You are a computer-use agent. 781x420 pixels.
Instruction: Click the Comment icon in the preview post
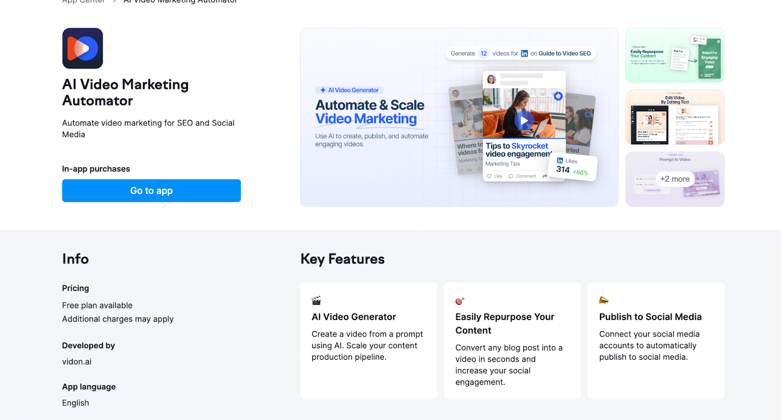click(x=511, y=176)
